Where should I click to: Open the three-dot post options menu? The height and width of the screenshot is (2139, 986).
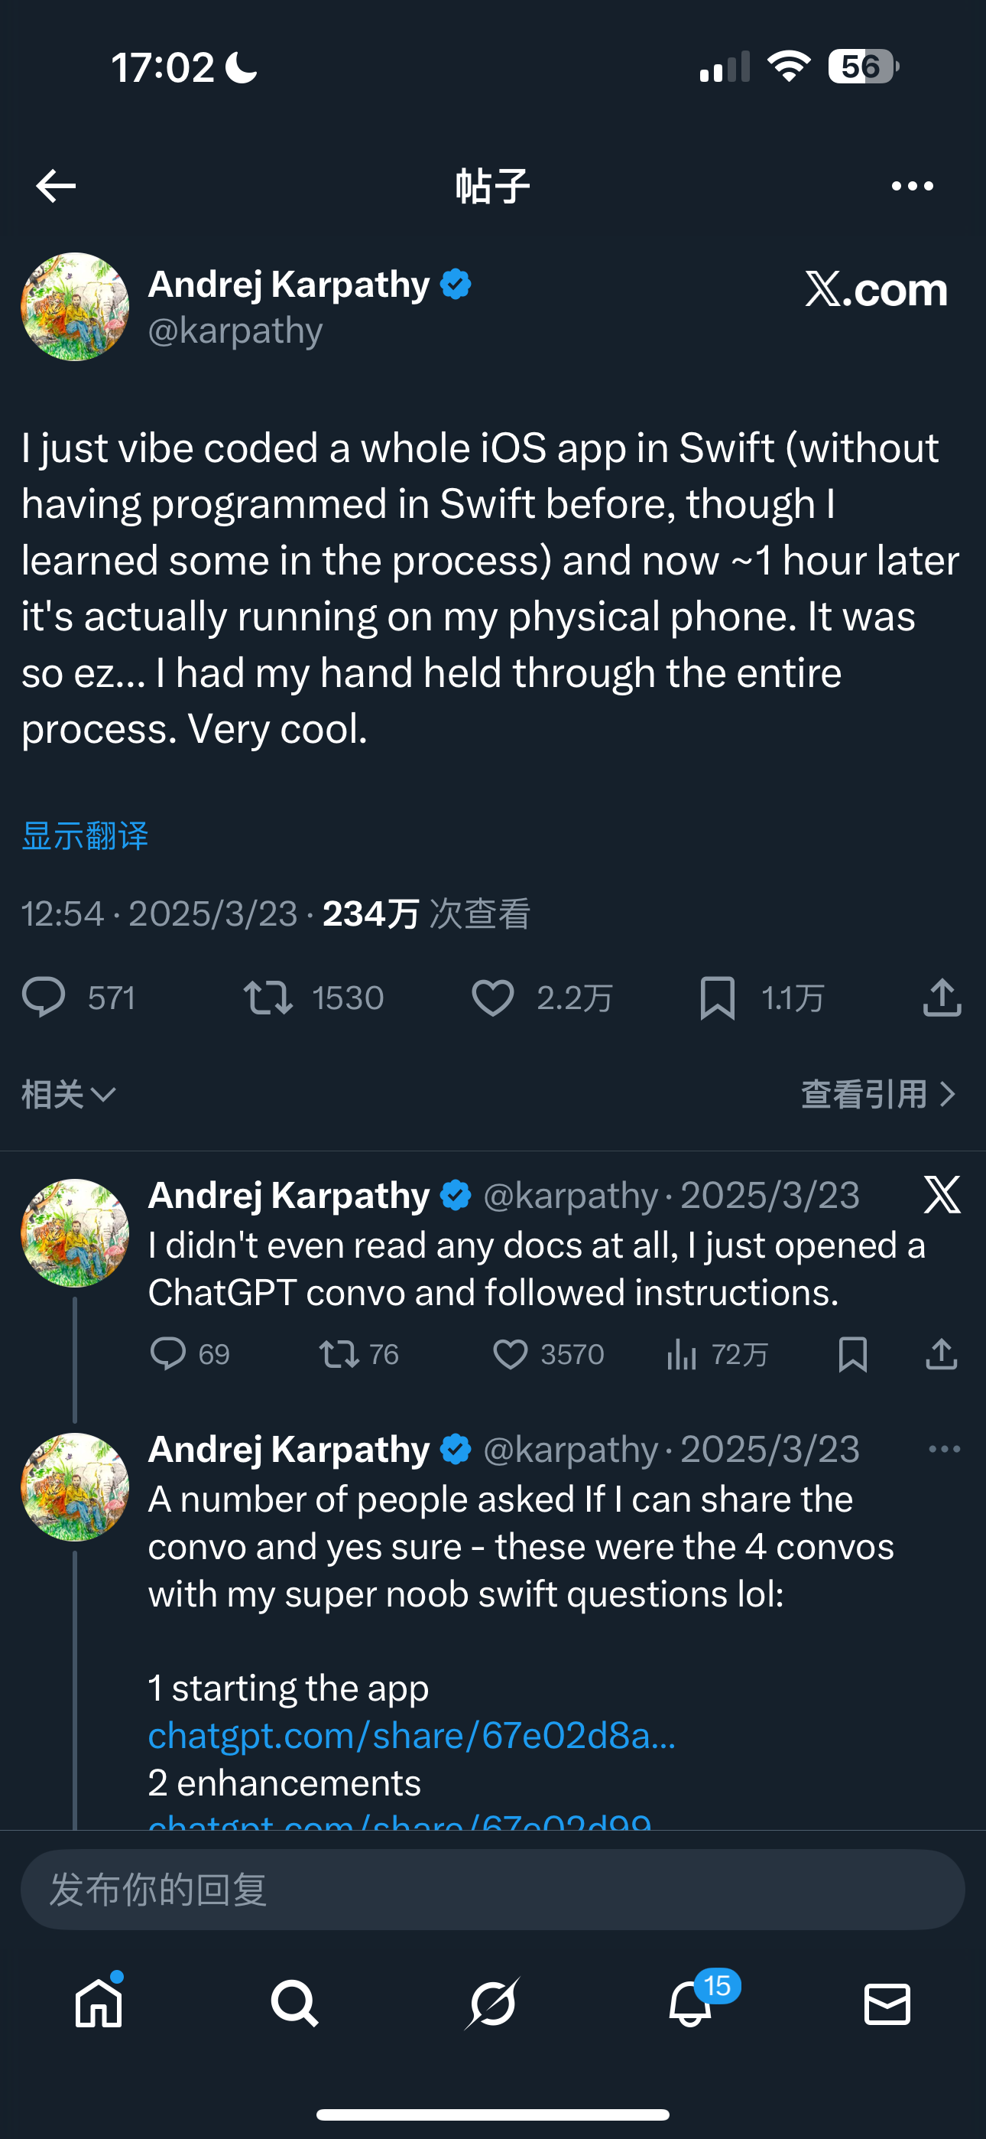912,186
